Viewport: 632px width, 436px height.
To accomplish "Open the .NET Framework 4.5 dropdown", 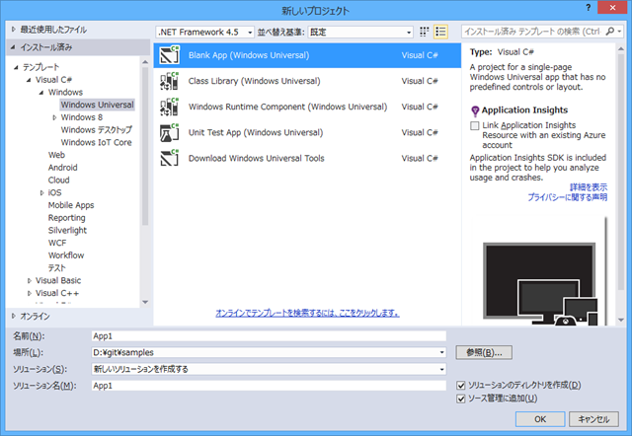I will point(204,32).
